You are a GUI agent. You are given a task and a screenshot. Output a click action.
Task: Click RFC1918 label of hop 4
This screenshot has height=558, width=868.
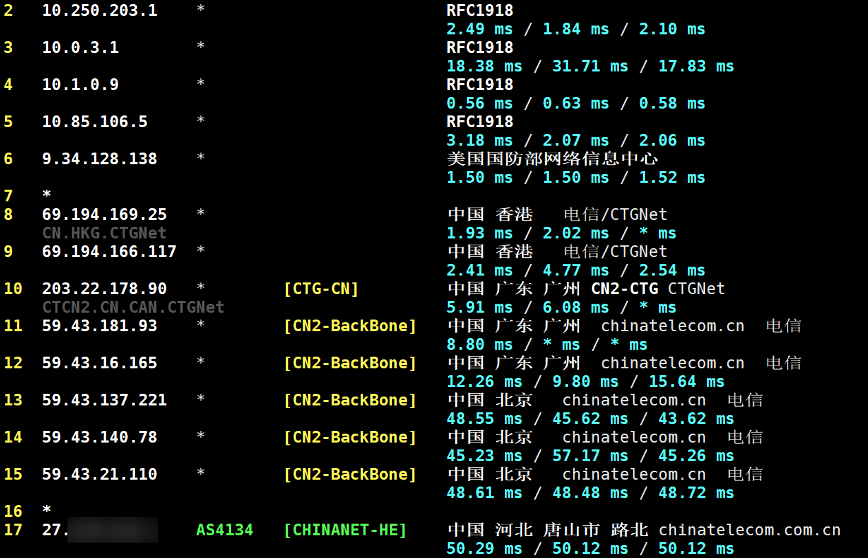[x=480, y=85]
